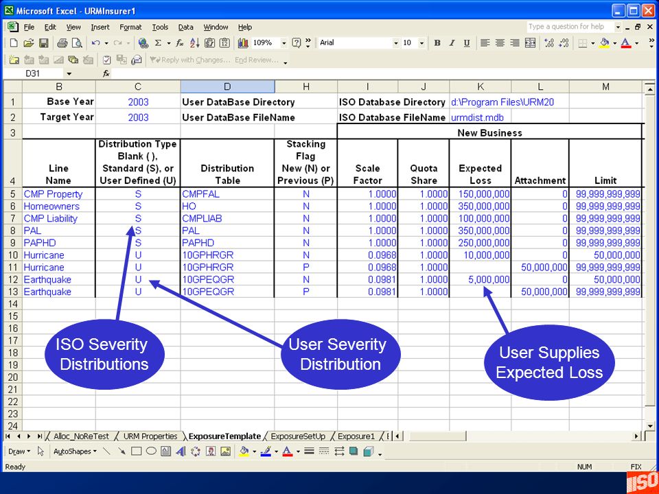Open the Zoom percentage dropdown
Viewport: 659px width, 494px height.
tap(284, 43)
